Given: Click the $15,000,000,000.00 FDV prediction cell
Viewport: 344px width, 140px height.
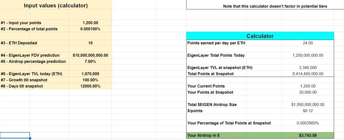Looking at the screenshot, I should coord(90,55).
